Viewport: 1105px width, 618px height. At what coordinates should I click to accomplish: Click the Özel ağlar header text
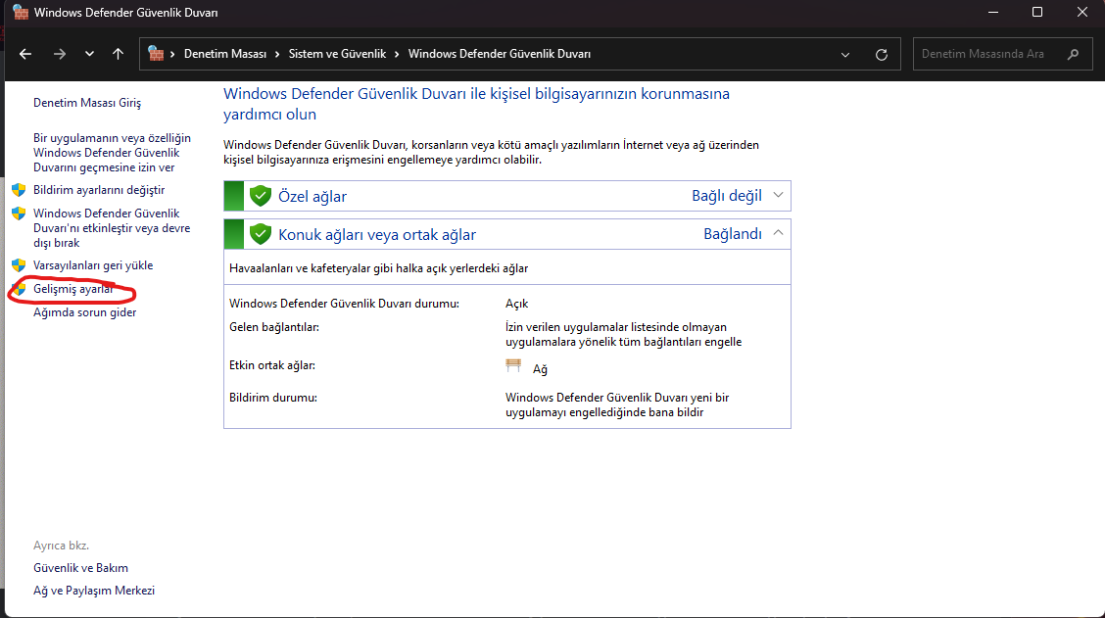(312, 197)
